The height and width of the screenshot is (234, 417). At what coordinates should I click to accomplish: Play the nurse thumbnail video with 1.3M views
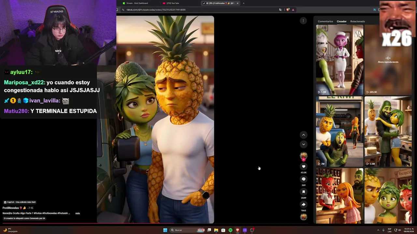[x=339, y=60]
